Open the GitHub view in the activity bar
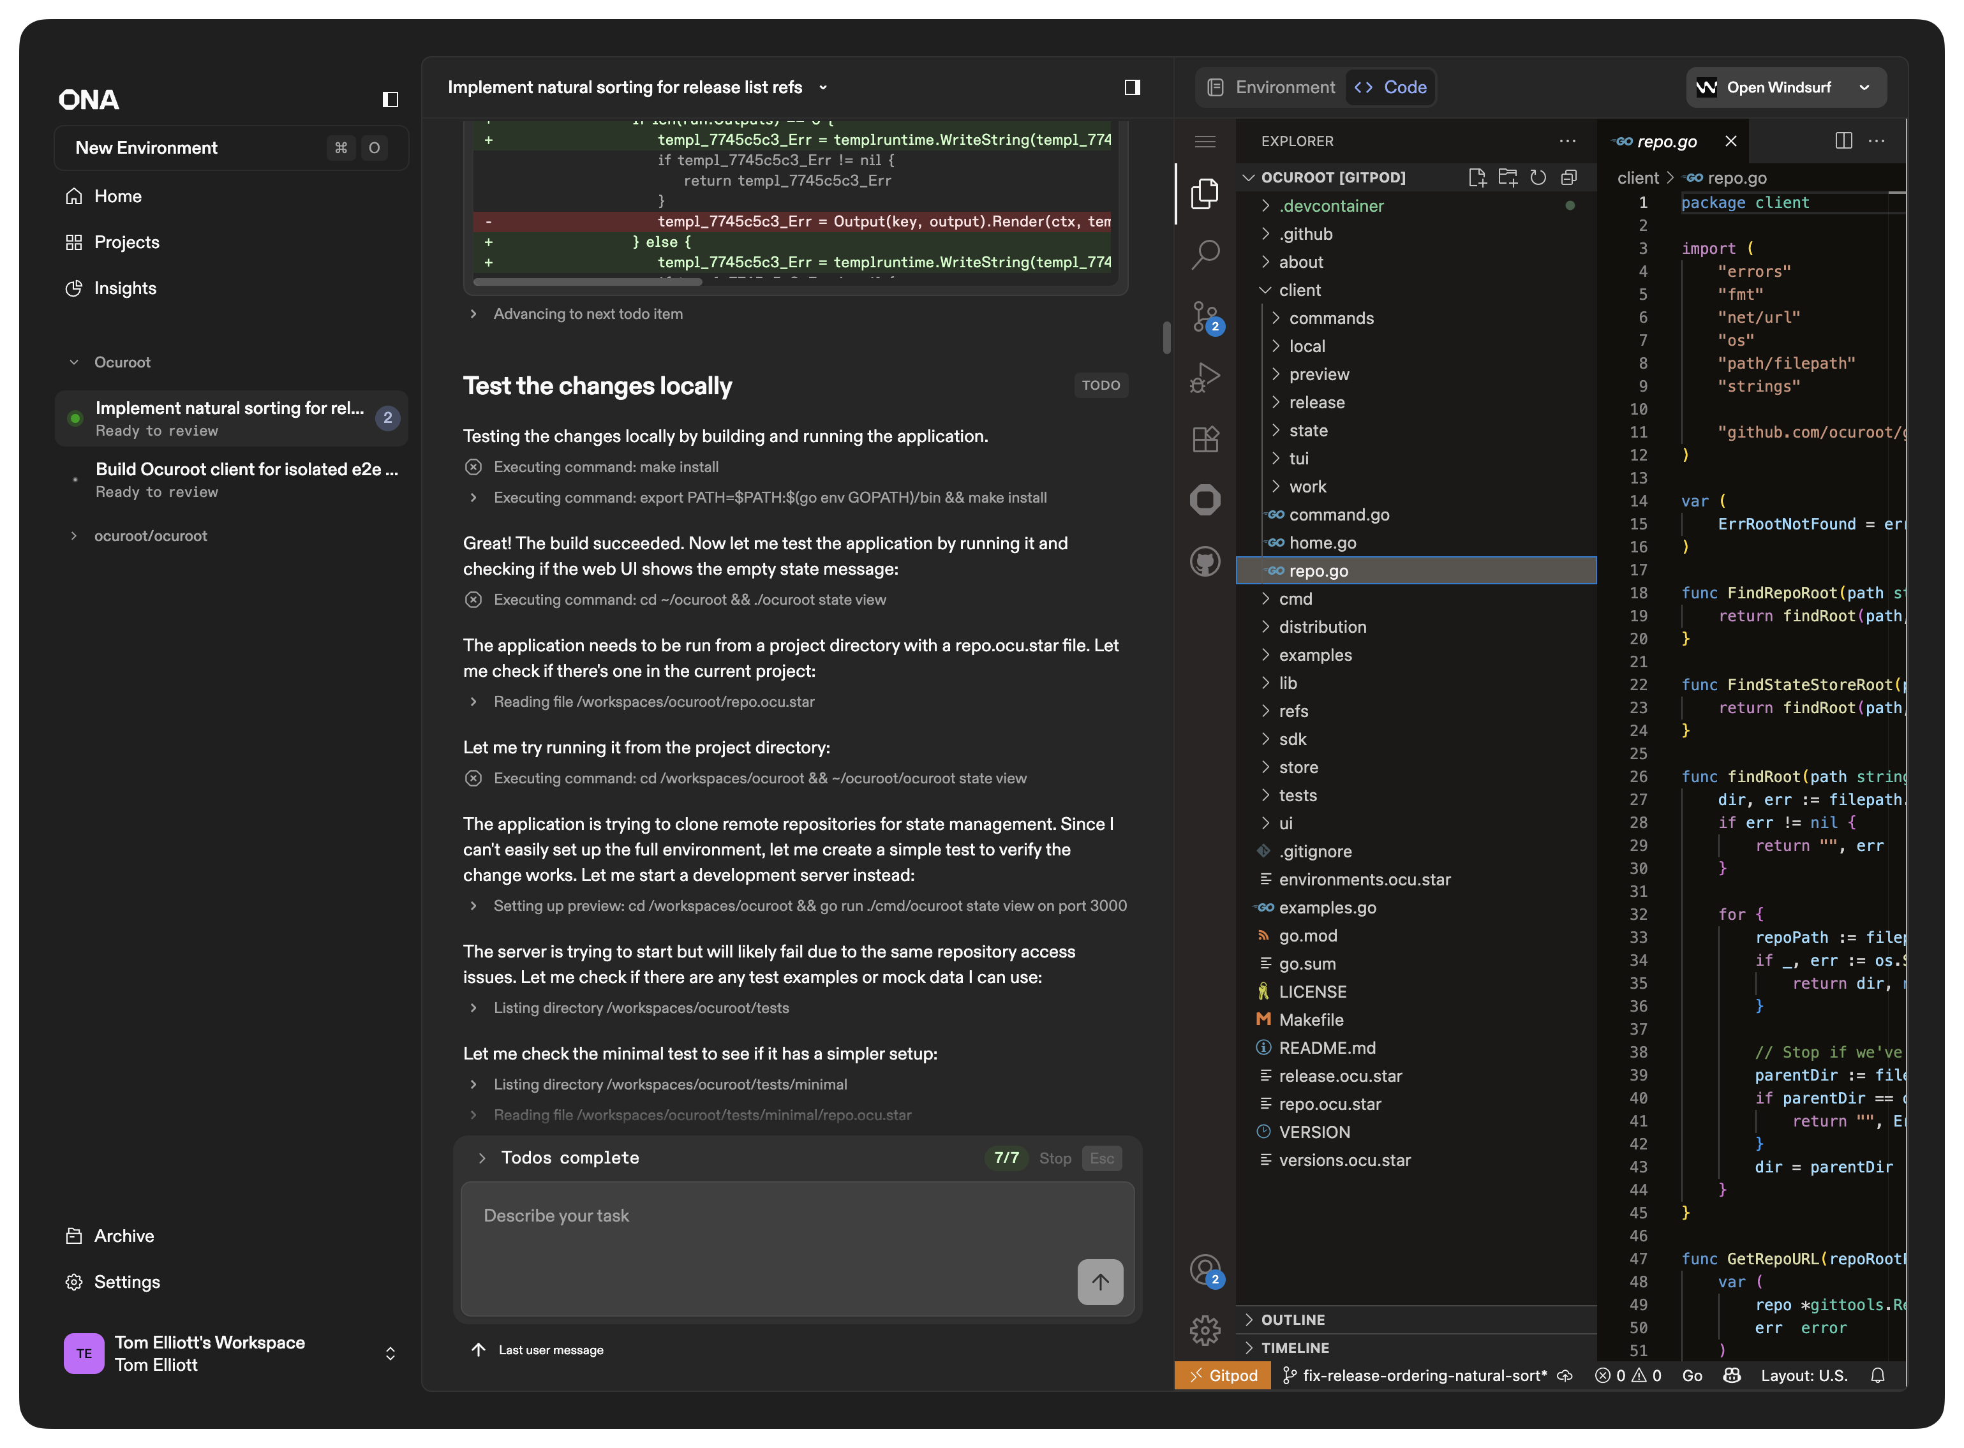This screenshot has height=1448, width=1964. (1205, 562)
